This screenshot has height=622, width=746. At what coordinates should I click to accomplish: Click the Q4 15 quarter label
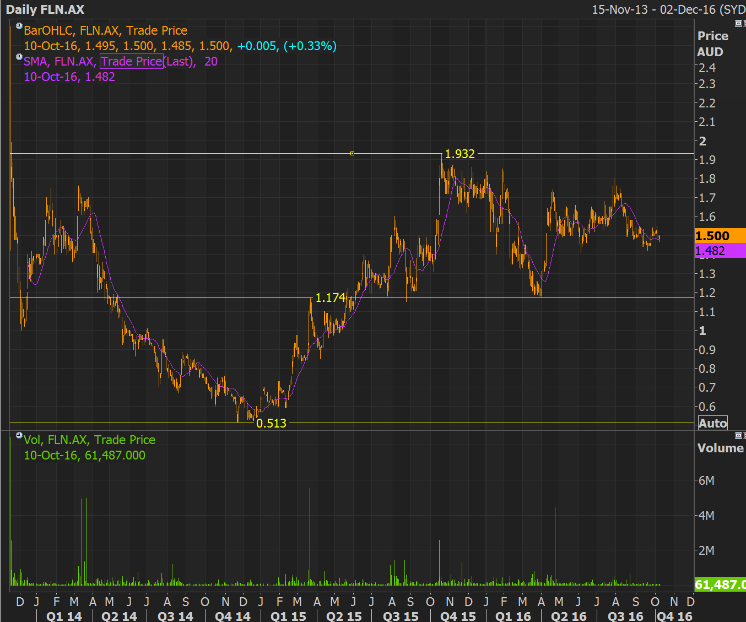coord(458,616)
